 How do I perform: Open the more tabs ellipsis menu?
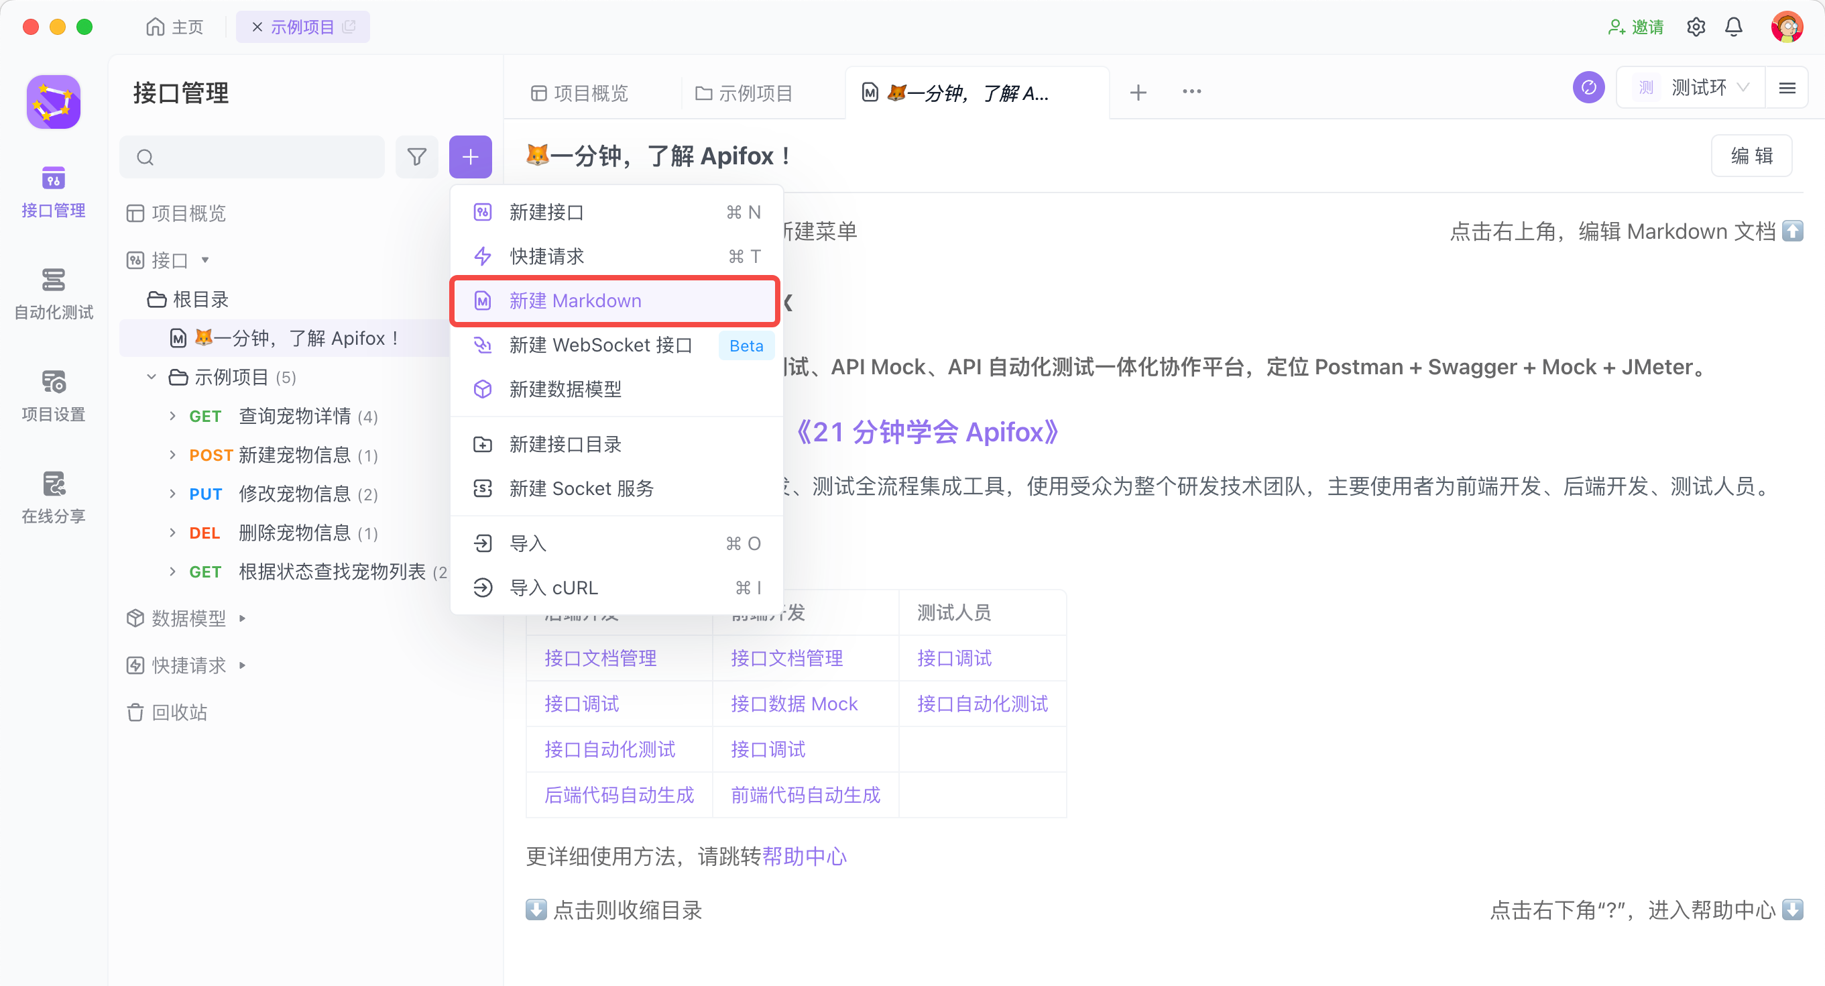(1191, 92)
